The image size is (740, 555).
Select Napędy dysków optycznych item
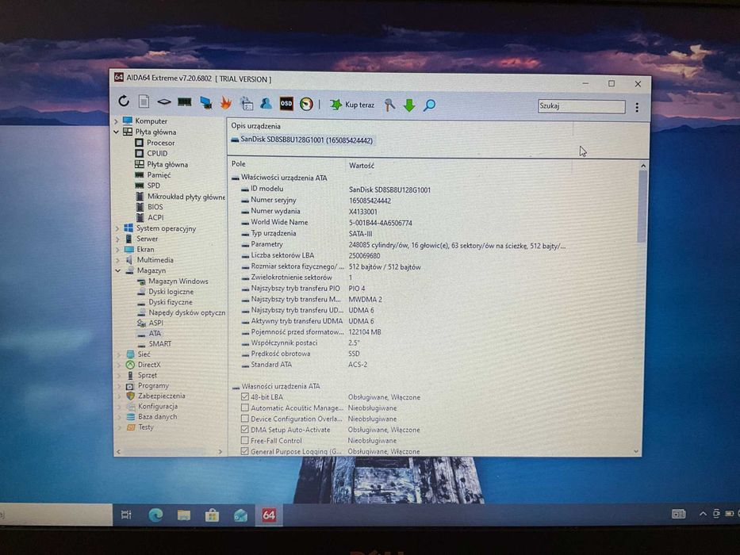click(186, 312)
